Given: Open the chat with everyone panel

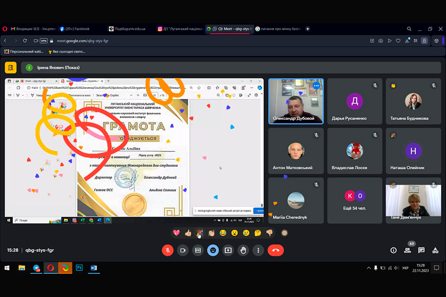Looking at the screenshot, I should pos(421,250).
